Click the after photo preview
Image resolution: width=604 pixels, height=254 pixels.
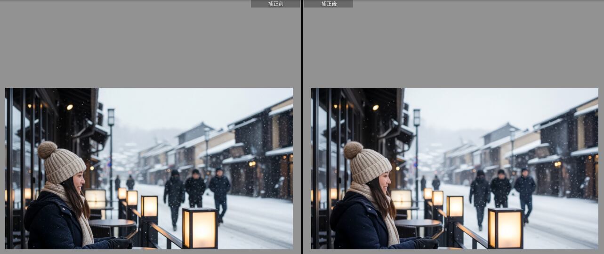[454, 168]
